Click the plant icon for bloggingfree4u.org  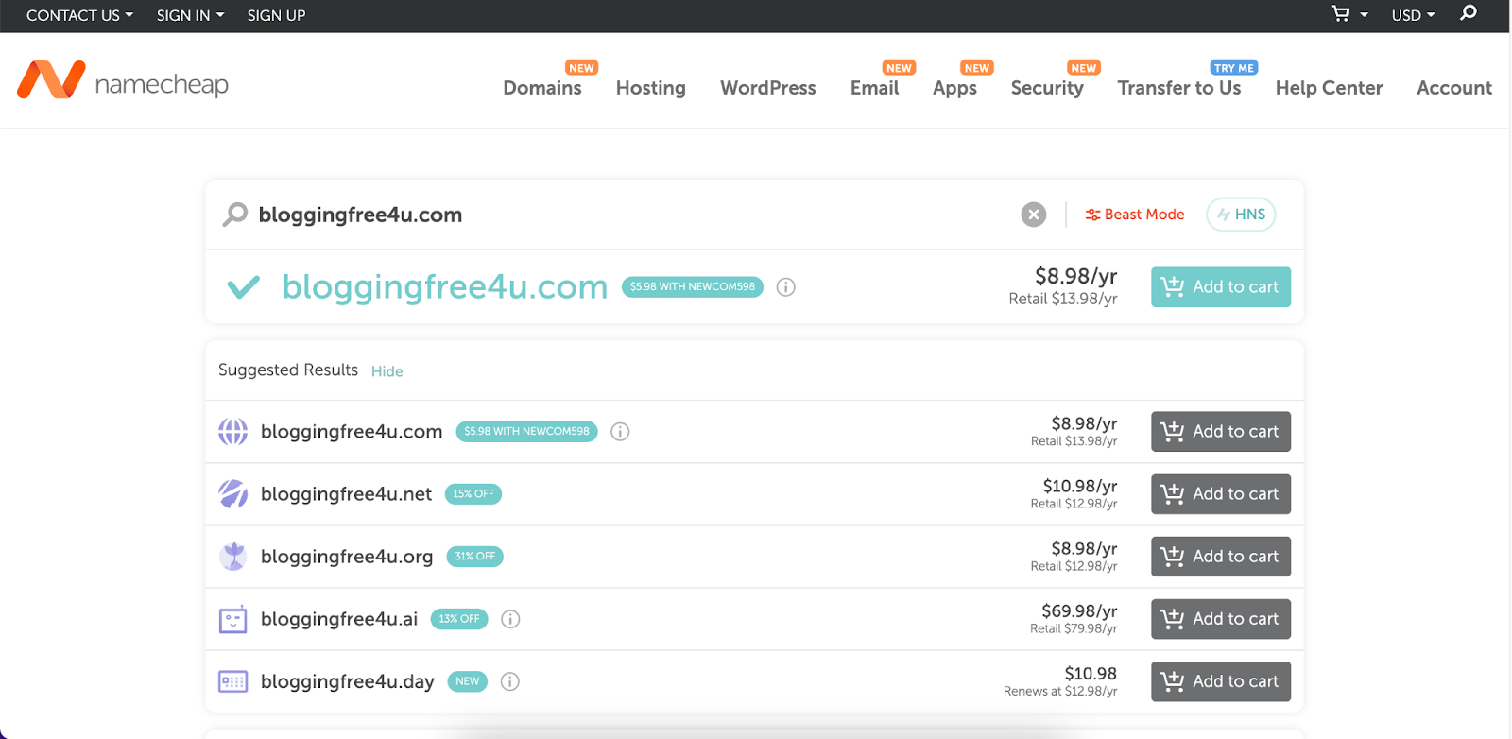click(x=233, y=557)
